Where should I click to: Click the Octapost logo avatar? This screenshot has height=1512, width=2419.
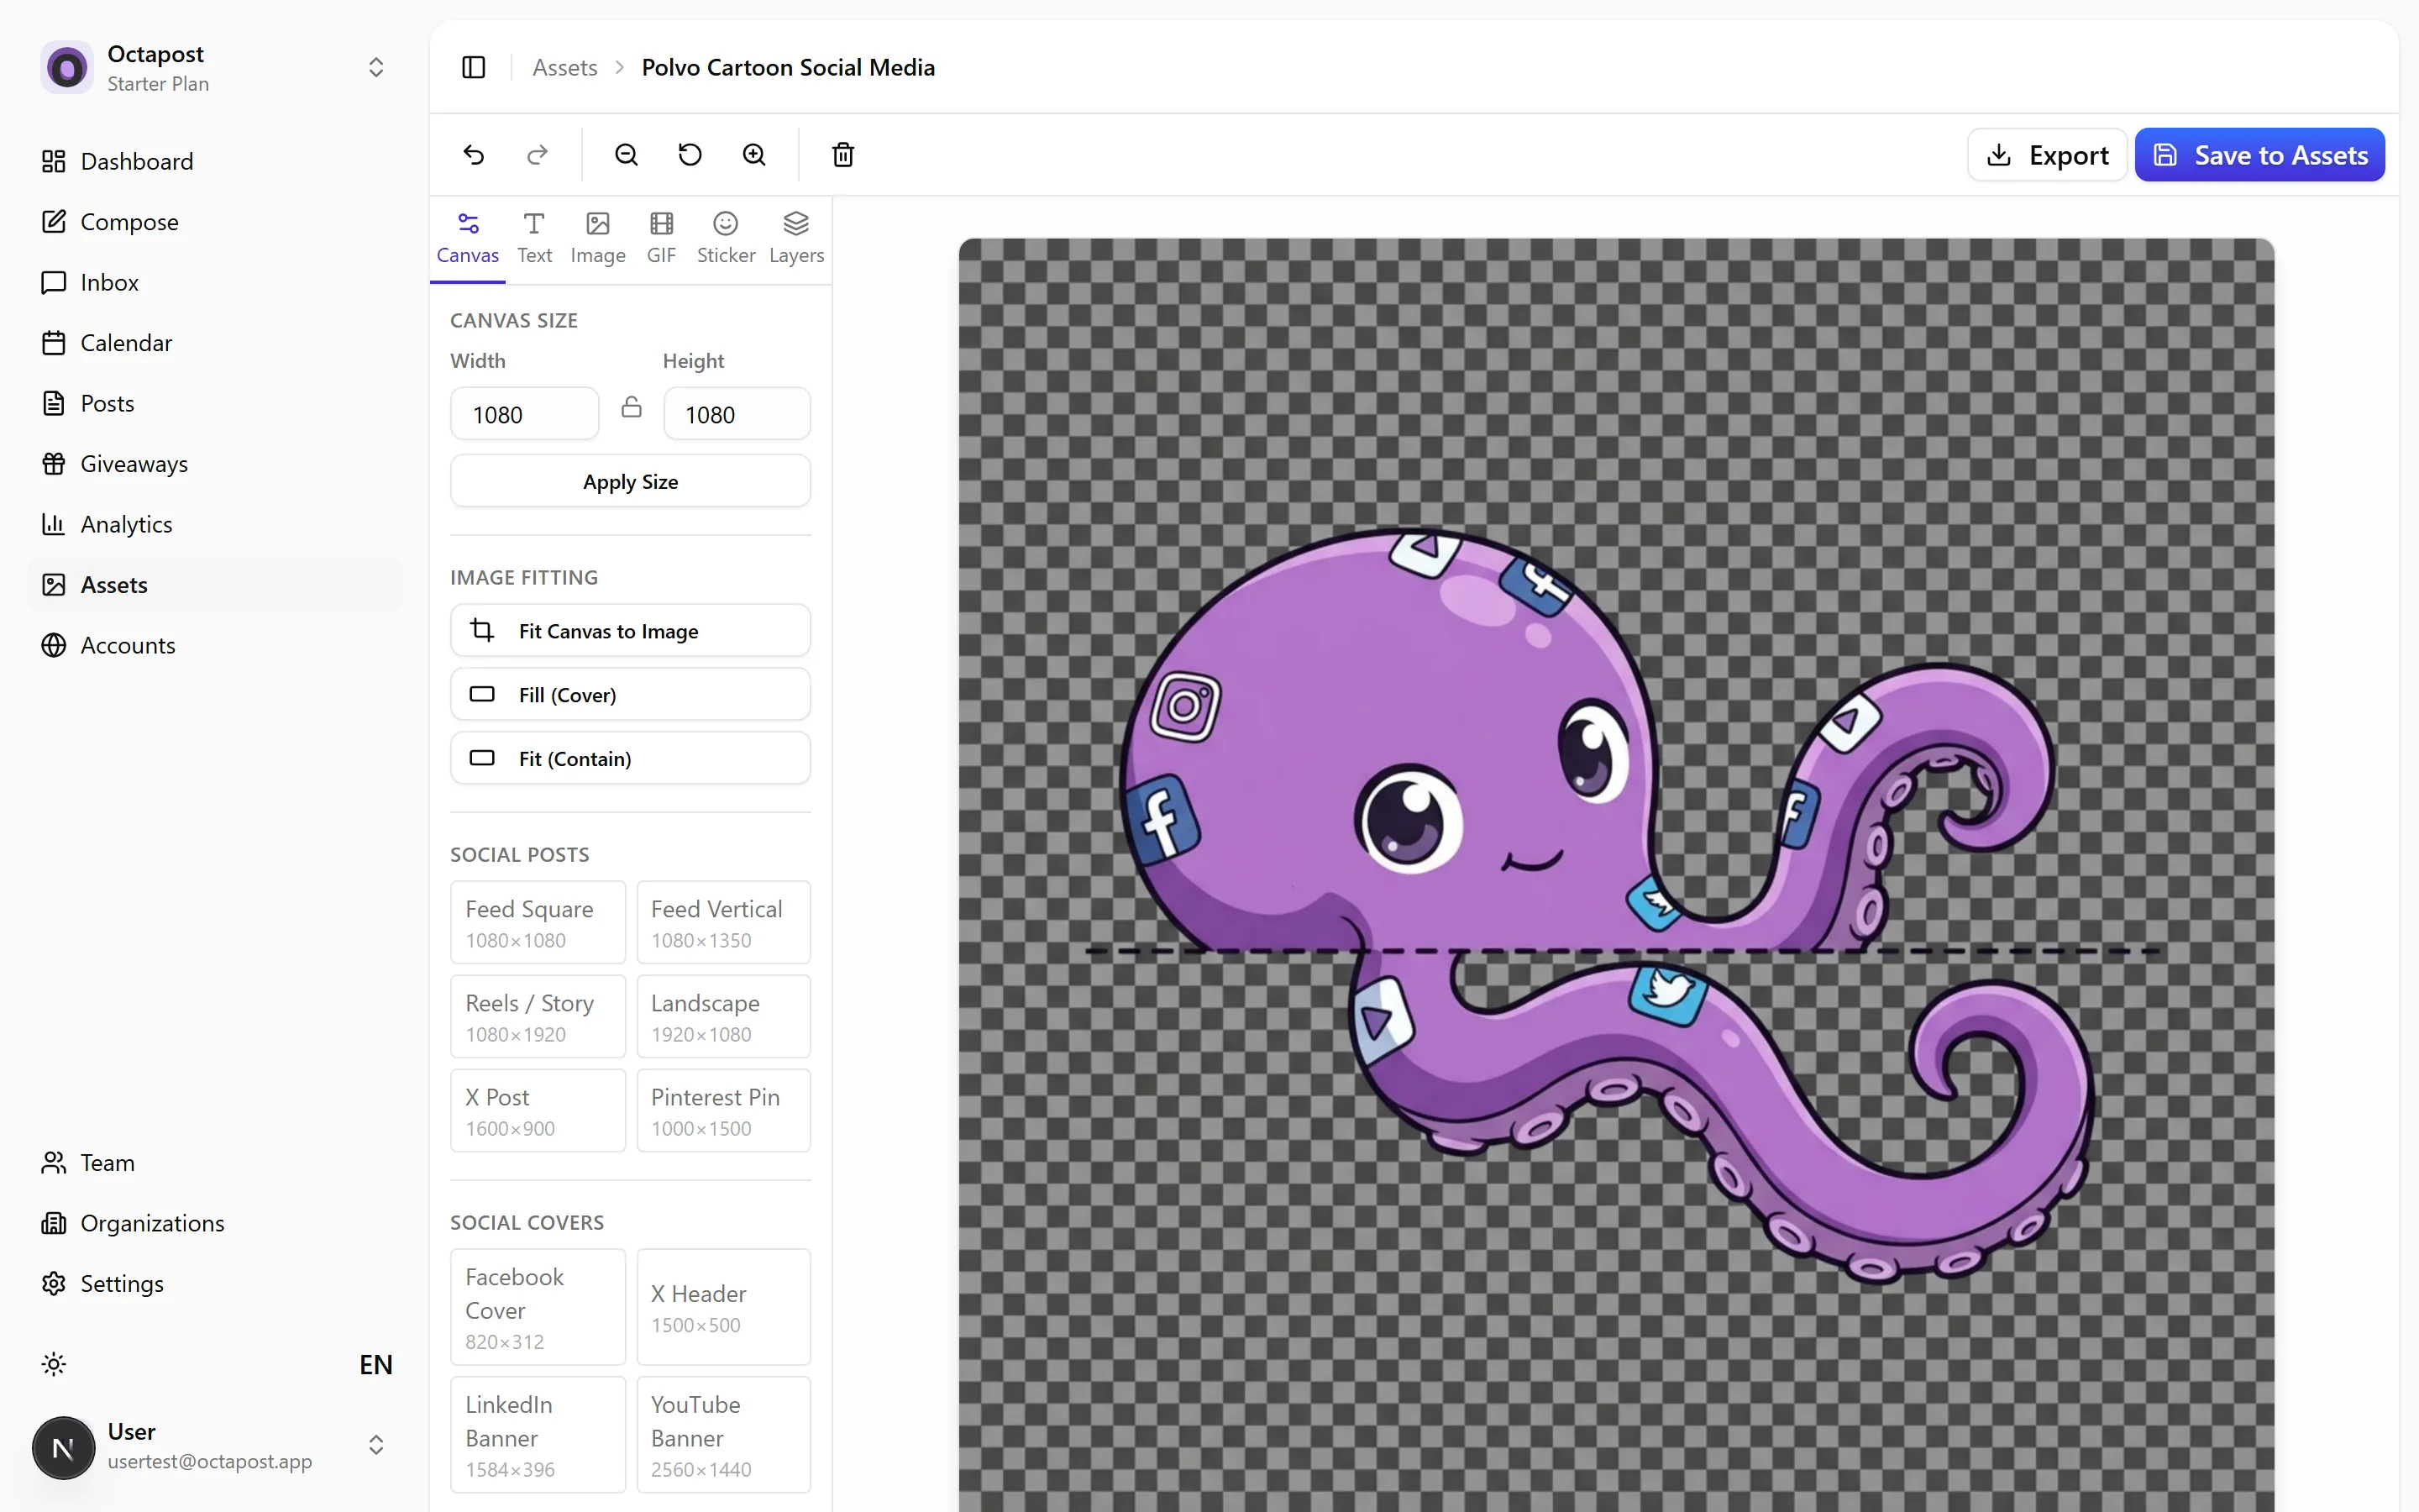coord(67,67)
